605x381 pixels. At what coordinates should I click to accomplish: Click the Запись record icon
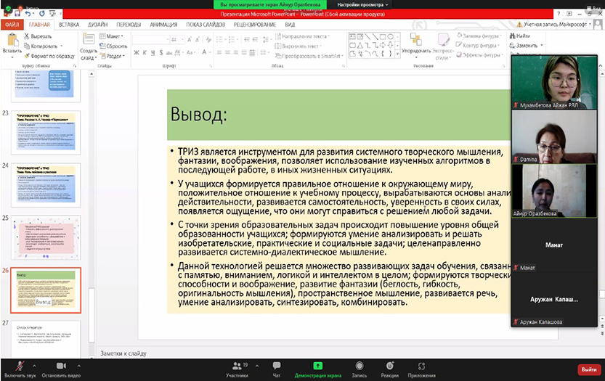click(x=359, y=365)
